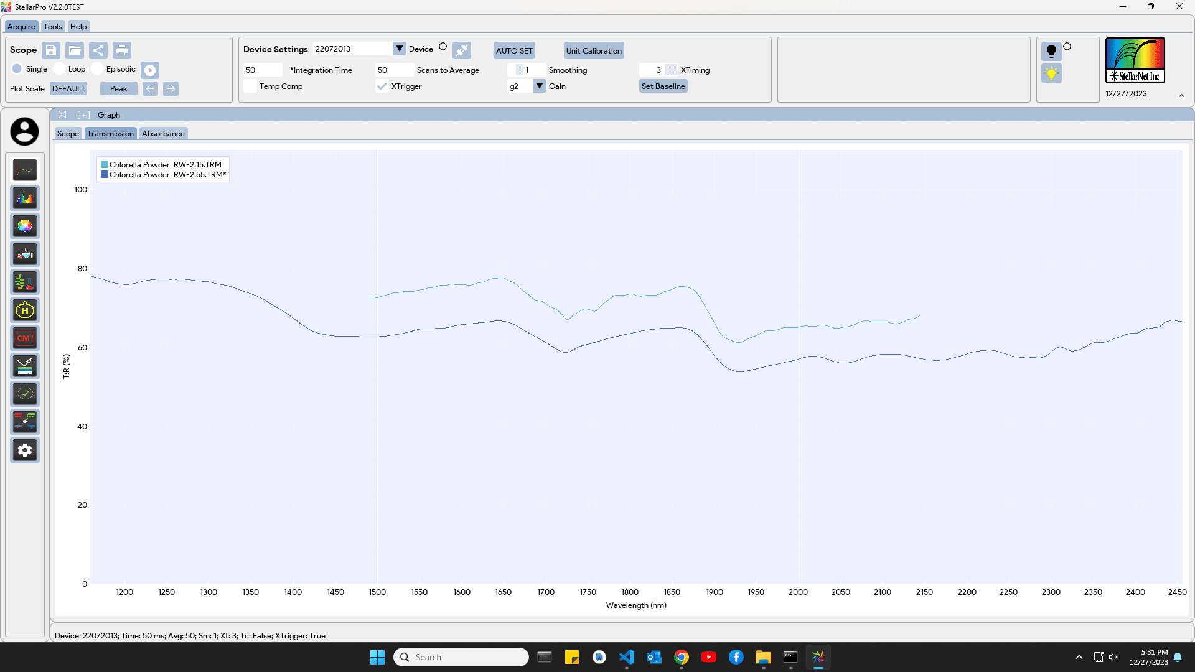Open File Explorer from the taskbar
The height and width of the screenshot is (672, 1195).
click(764, 657)
